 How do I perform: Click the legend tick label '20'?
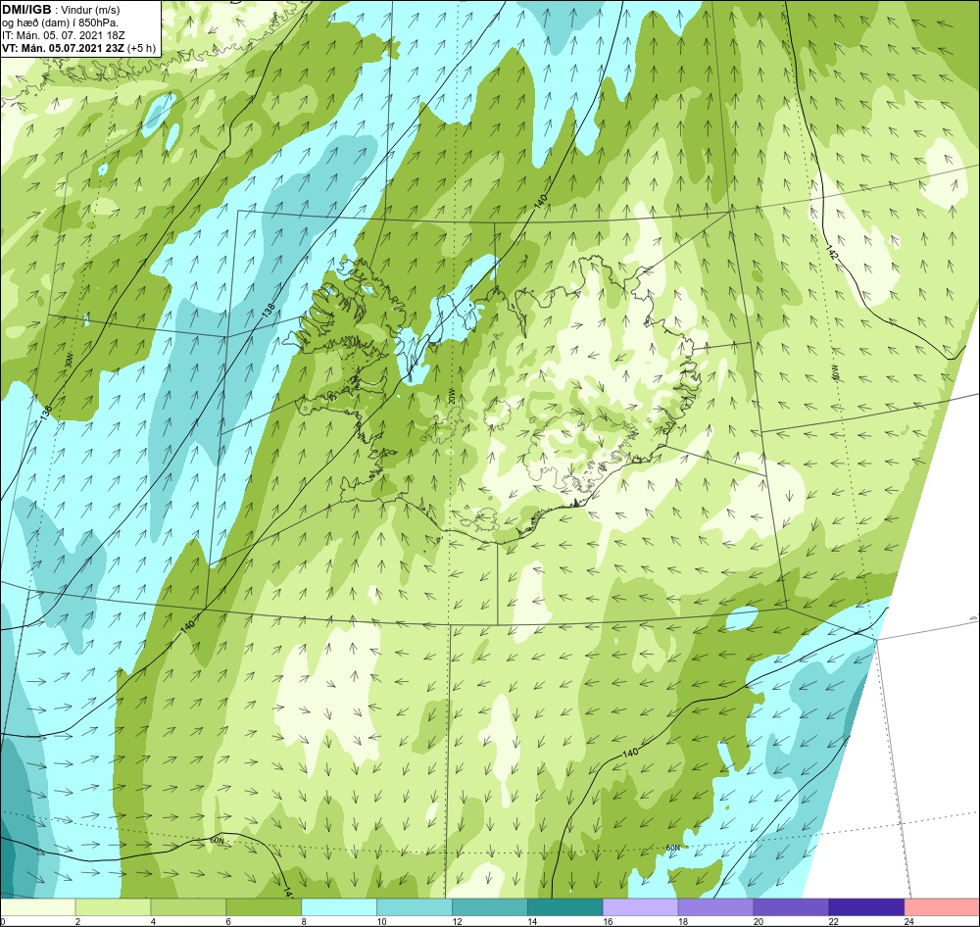pos(759,921)
